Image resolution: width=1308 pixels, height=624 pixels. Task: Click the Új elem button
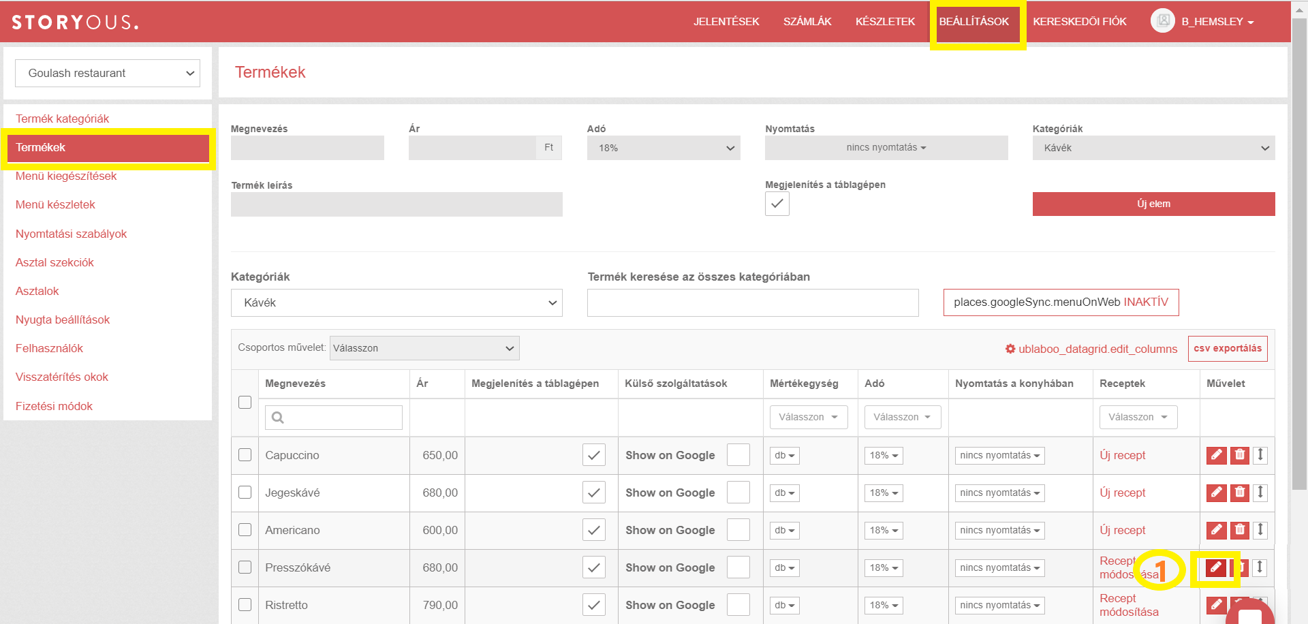coord(1153,204)
